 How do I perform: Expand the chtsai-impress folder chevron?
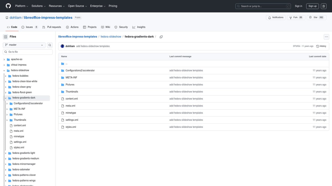4,65
